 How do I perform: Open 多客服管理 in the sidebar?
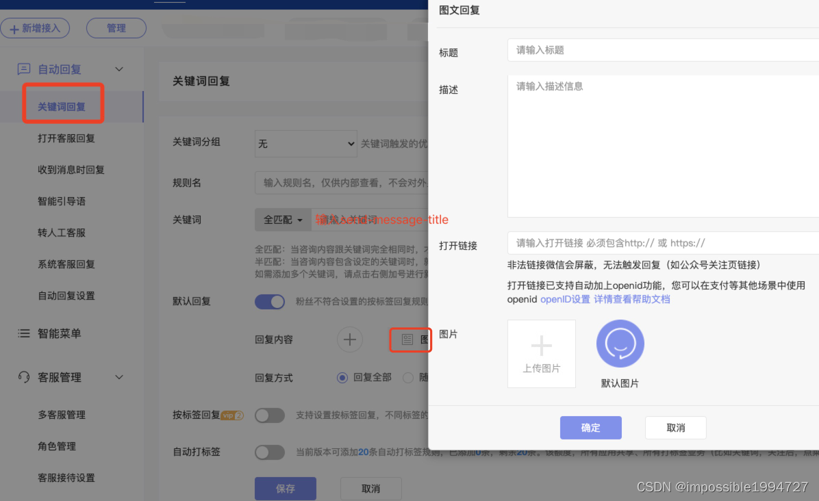tap(62, 415)
